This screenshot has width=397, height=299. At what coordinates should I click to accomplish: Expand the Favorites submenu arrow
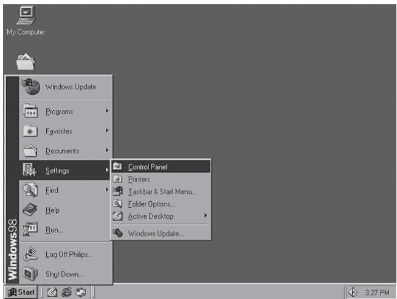107,131
